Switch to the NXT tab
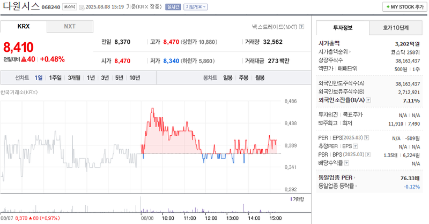Image resolution: width=429 pixels, height=224 pixels. click(x=70, y=27)
